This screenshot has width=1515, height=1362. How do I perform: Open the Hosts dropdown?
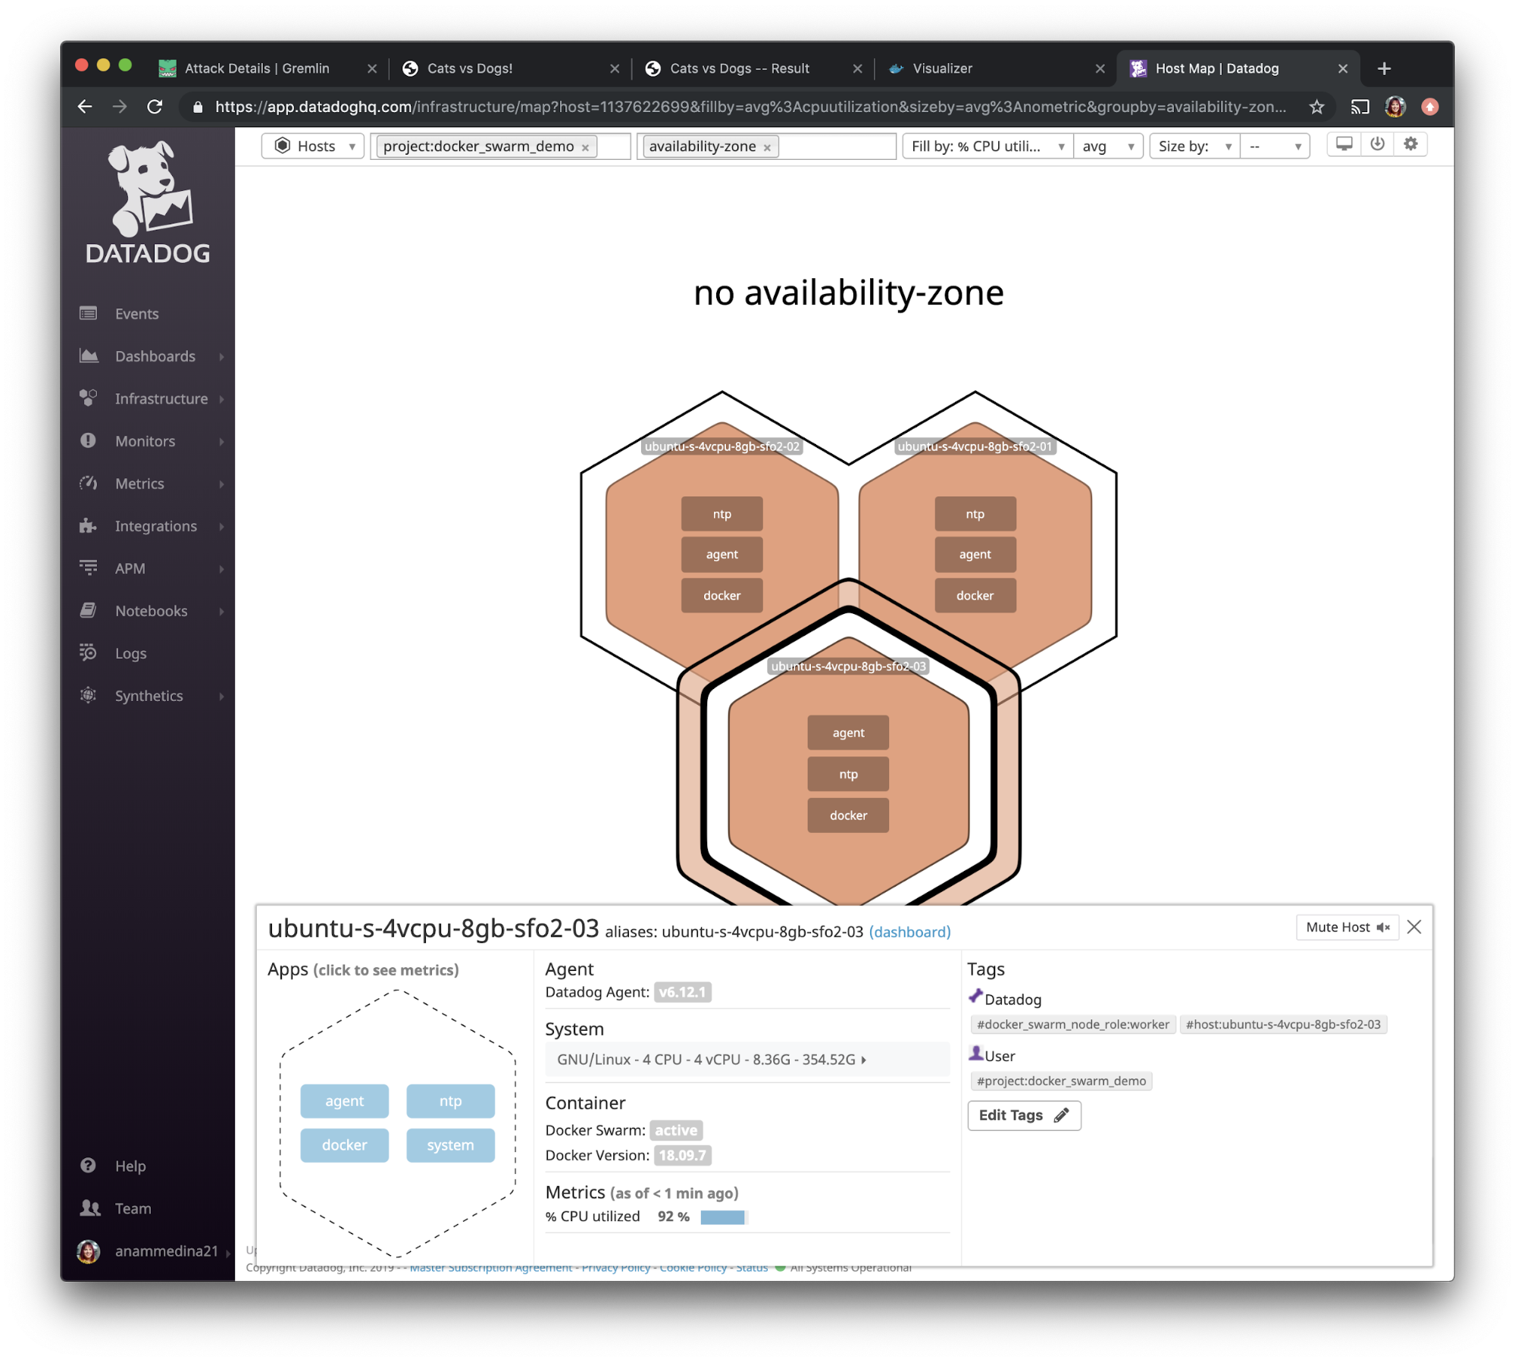pos(313,146)
